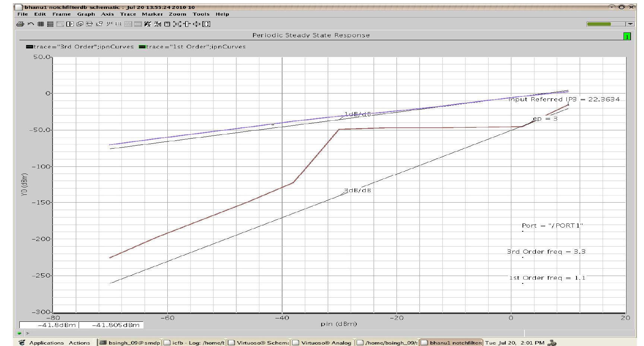644x346 pixels.
Task: Click the undo arrow icon
Action: 31,24
